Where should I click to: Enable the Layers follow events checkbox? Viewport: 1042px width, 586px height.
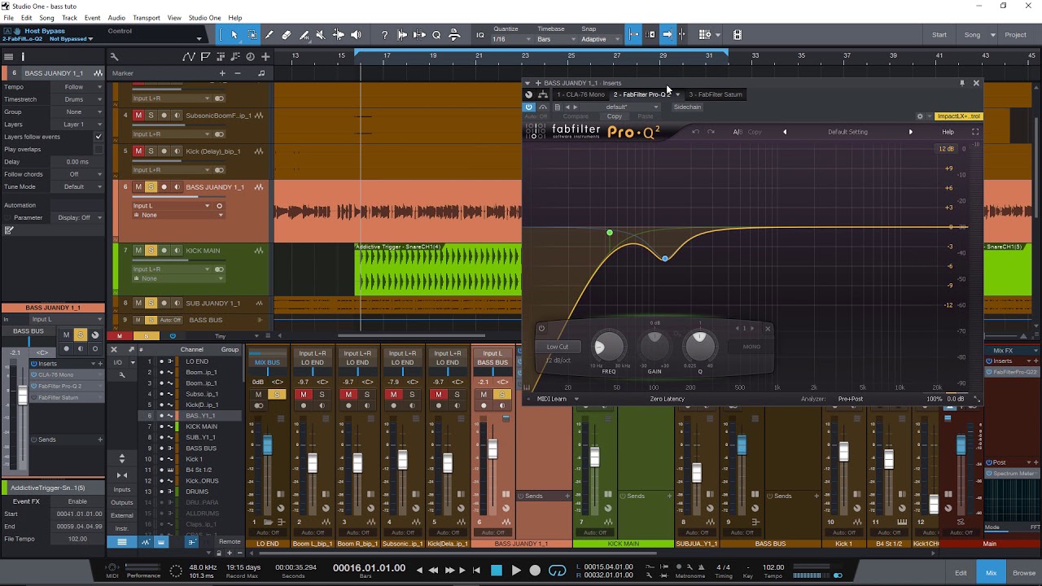(99, 137)
